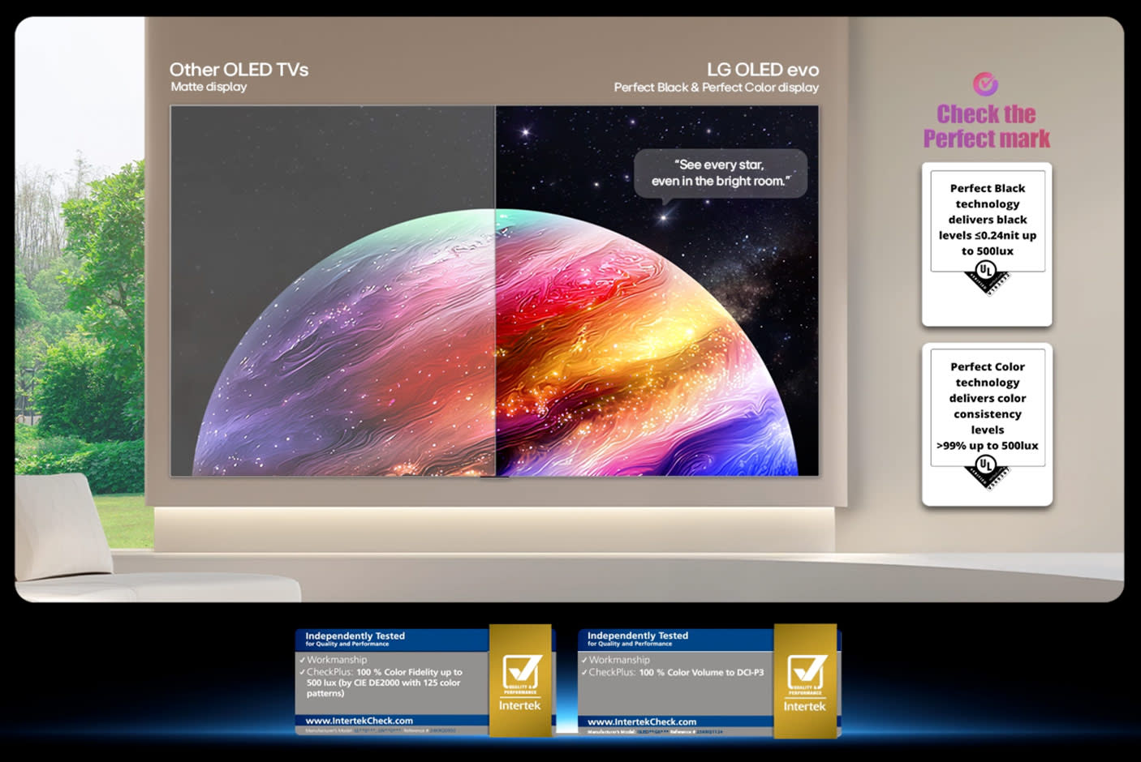
Task: Select the Perfect Black technology description text
Action: coord(988,220)
